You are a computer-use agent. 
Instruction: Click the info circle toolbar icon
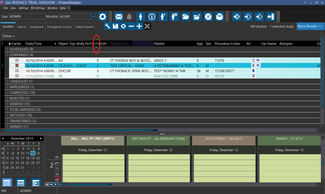(152, 17)
